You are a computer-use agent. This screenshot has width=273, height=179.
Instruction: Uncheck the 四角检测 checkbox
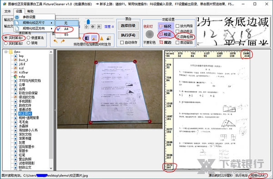[x=177, y=37]
